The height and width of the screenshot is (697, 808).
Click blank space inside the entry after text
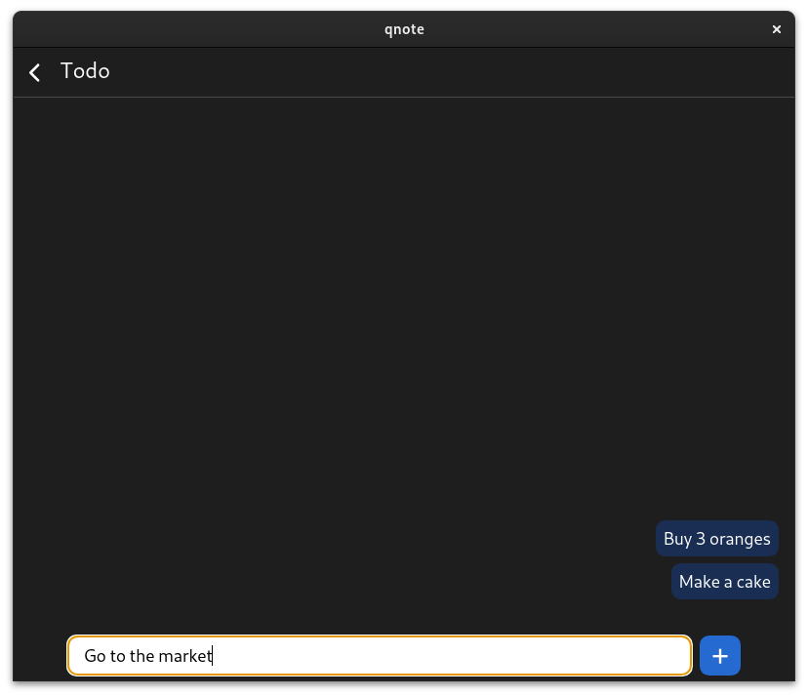(448, 656)
